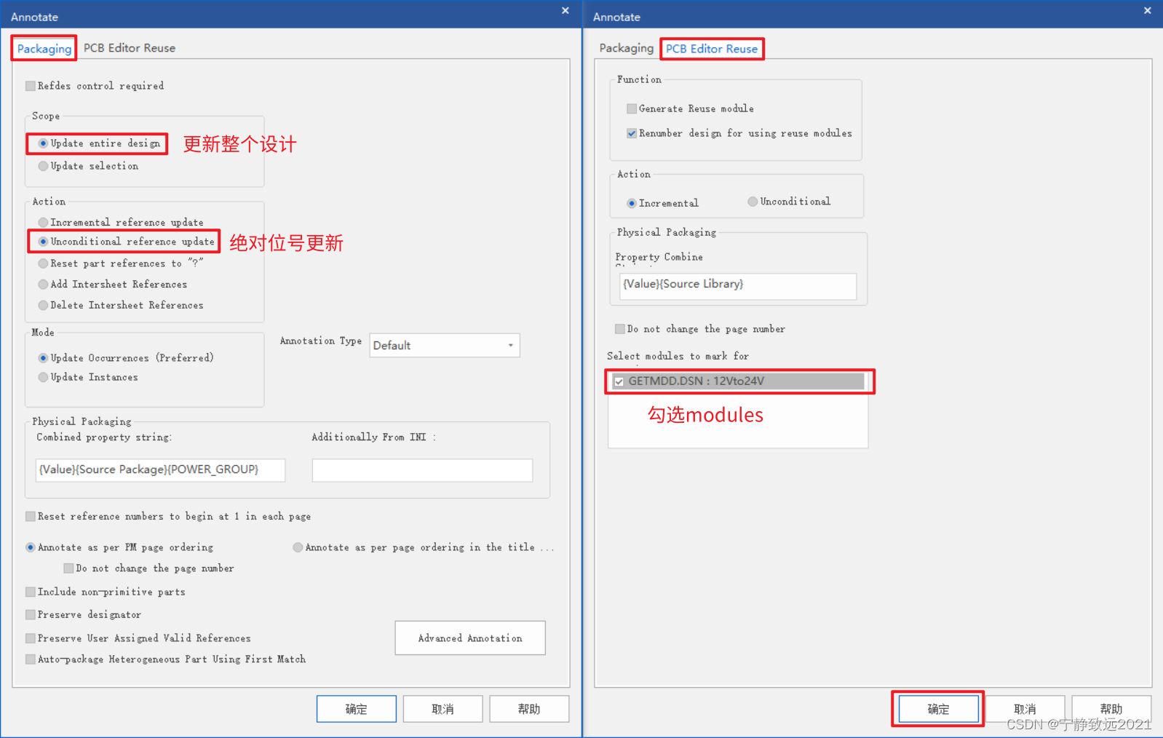Image resolution: width=1163 pixels, height=738 pixels.
Task: Enable Preserve designator checkbox
Action: point(31,615)
